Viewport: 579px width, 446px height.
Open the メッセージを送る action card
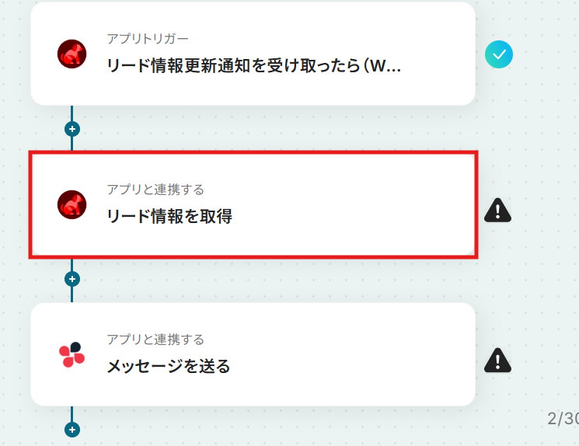coord(253,354)
